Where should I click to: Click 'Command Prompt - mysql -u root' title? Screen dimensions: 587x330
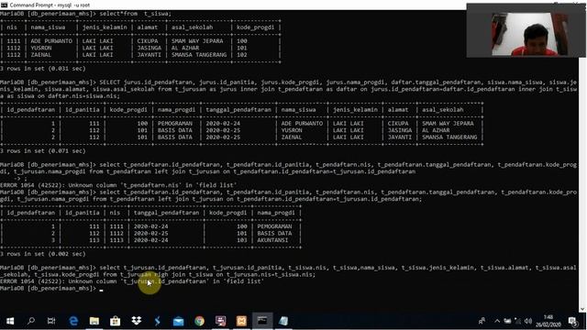pyautogui.click(x=50, y=5)
